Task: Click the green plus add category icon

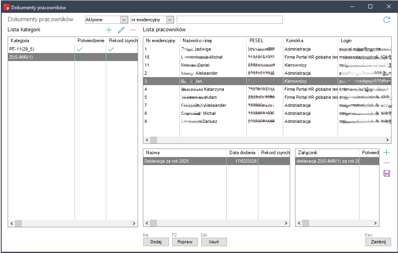Action: click(x=109, y=30)
